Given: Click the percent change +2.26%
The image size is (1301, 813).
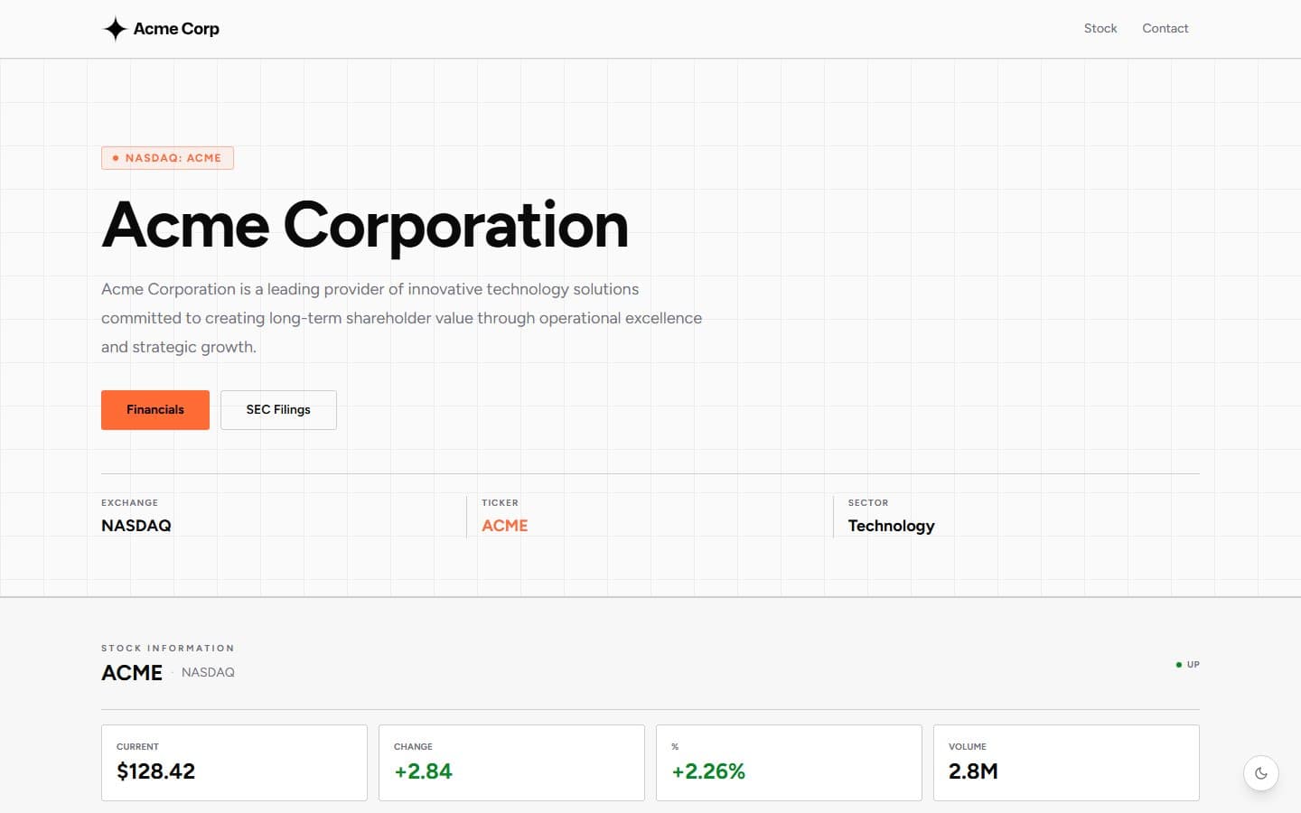Looking at the screenshot, I should point(708,771).
